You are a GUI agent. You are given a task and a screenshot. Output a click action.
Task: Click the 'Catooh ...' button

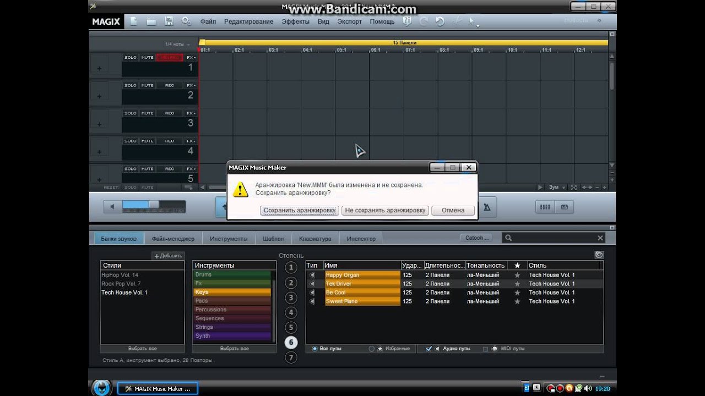(476, 238)
